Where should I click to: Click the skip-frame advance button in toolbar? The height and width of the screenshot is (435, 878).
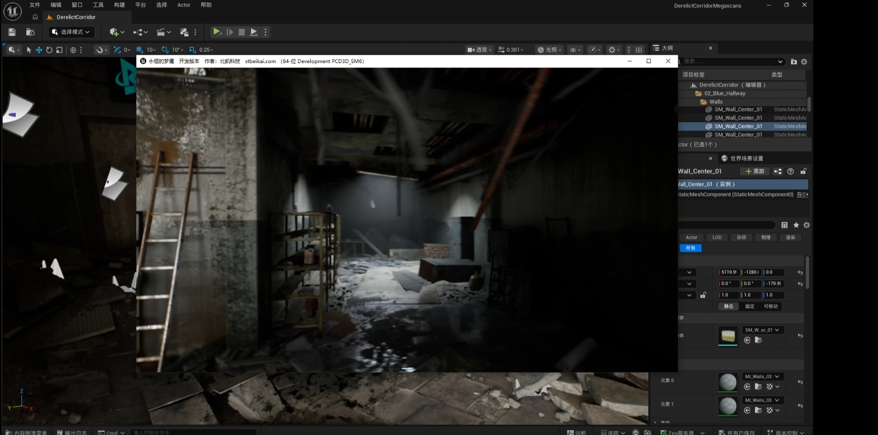point(230,32)
